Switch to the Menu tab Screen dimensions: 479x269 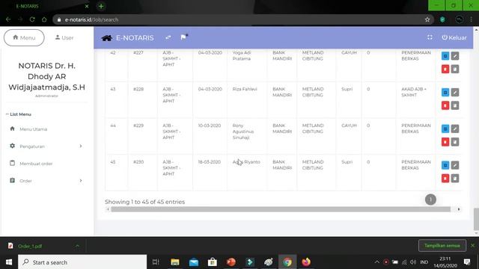24,38
